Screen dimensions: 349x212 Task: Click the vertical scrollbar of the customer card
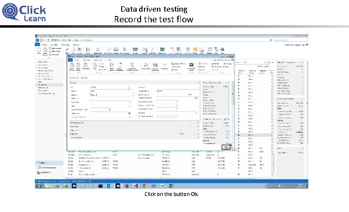[x=233, y=113]
